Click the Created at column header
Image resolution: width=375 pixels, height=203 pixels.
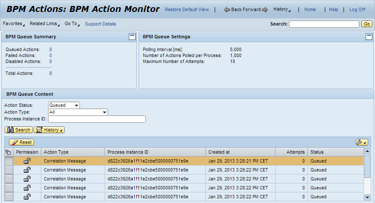tap(240, 152)
